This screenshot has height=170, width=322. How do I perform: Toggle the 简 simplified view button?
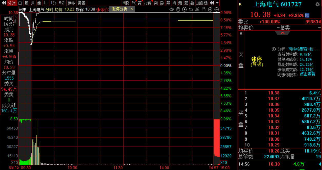(140, 3)
